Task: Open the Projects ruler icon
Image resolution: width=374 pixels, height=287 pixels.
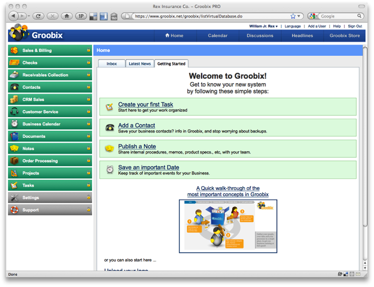Action: click(x=14, y=173)
